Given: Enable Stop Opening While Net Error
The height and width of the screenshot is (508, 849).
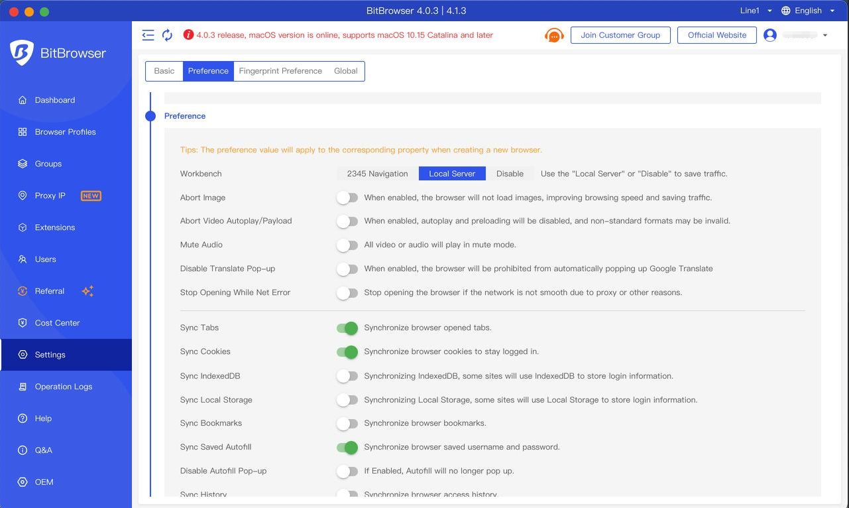Looking at the screenshot, I should (347, 292).
